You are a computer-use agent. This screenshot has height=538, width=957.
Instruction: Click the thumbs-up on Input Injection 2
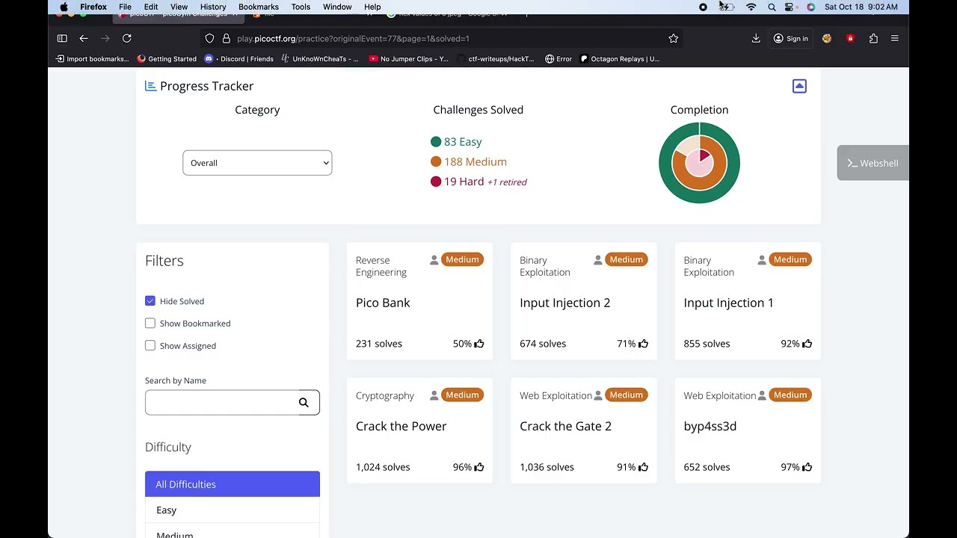(643, 344)
